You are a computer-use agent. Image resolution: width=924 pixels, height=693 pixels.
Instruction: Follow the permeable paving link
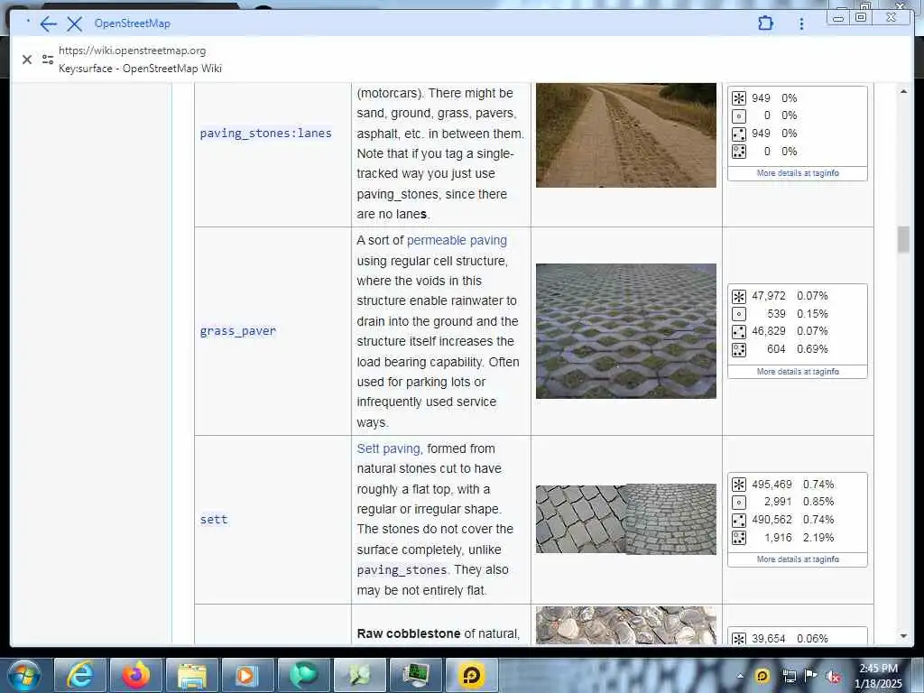coord(457,240)
